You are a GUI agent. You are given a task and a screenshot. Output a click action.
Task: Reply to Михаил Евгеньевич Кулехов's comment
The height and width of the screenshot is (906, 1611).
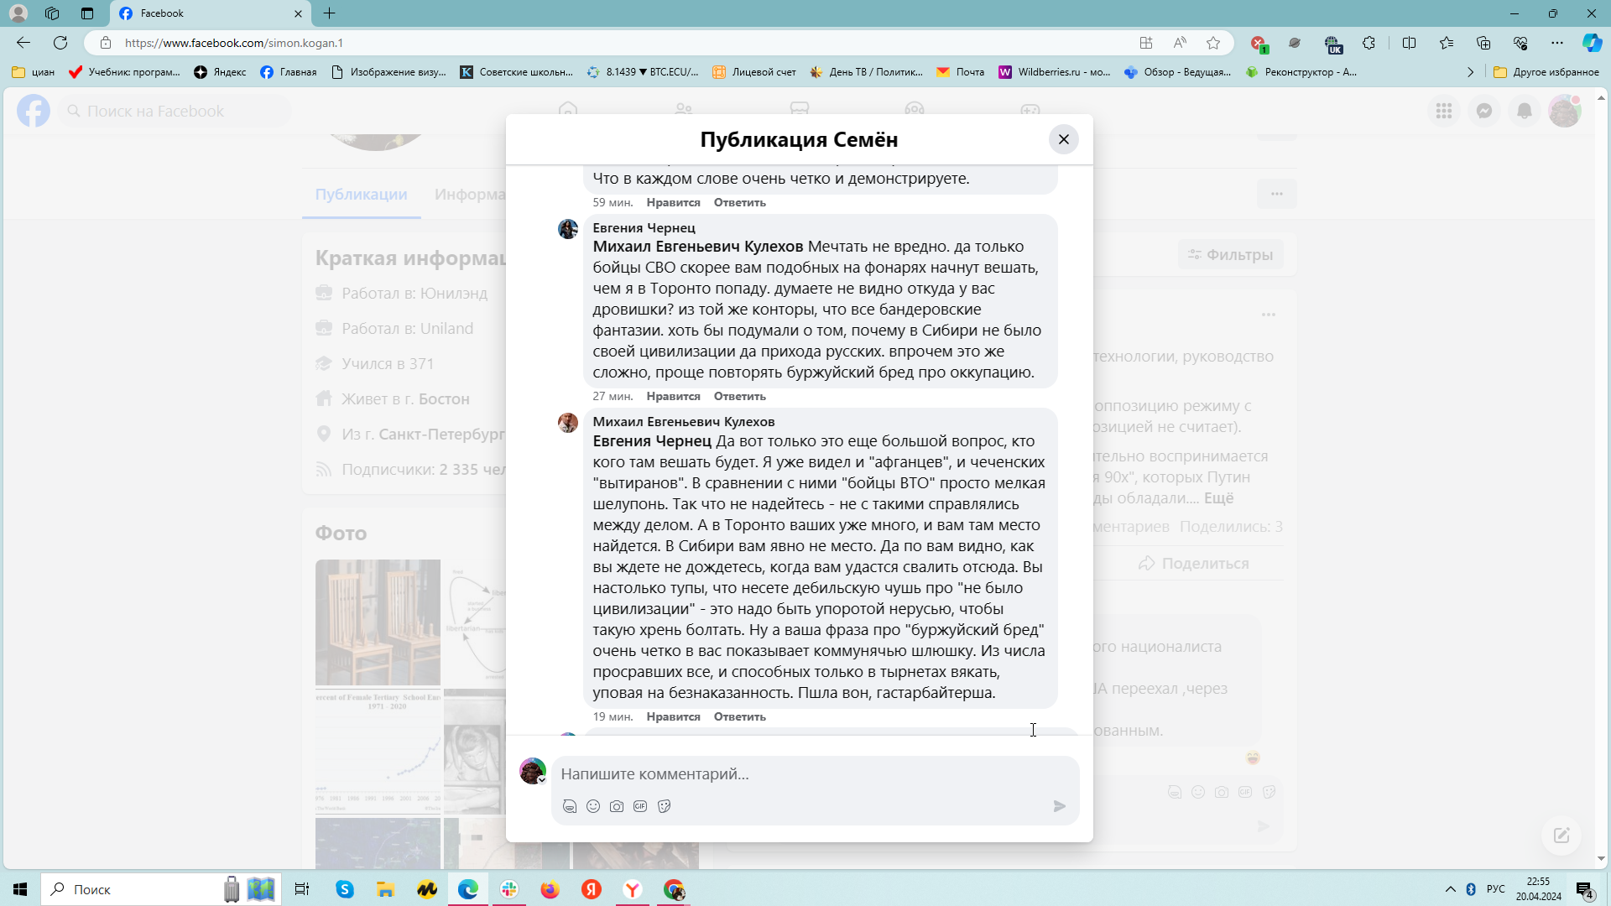coord(739,716)
